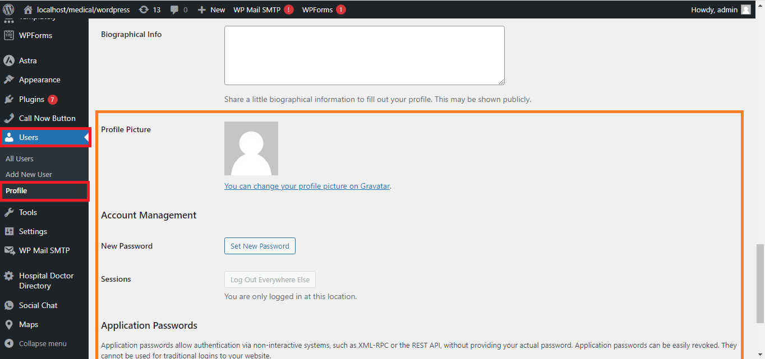Click the Social Chat icon in sidebar

[9, 305]
